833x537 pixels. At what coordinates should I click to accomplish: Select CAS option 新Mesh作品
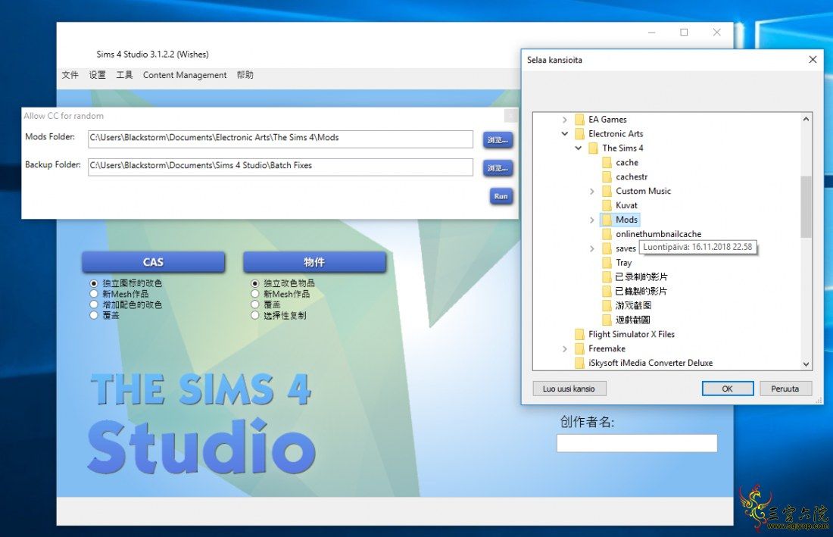pos(94,294)
